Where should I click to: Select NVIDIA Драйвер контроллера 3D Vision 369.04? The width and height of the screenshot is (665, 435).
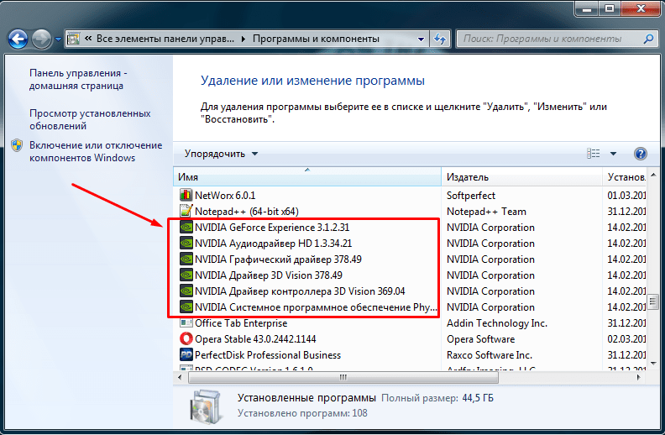tap(300, 291)
